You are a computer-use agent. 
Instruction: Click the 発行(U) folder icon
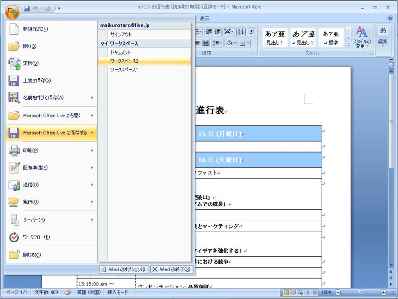pyautogui.click(x=14, y=202)
